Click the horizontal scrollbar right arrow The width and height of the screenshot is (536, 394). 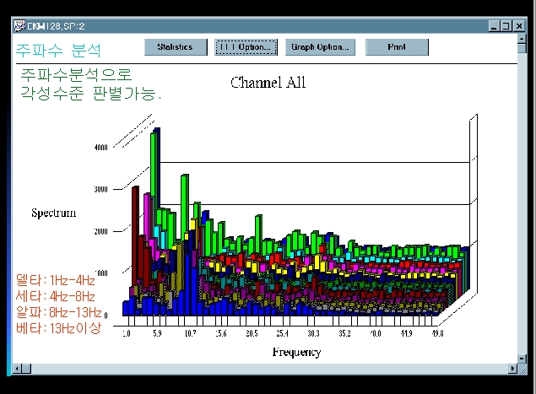(x=512, y=369)
